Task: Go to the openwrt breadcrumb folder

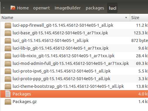Action: pos(41,8)
